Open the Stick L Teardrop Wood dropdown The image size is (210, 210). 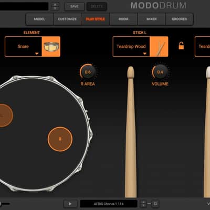point(131,47)
